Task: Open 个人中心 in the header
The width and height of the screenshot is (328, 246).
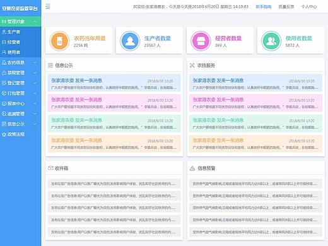Action: point(309,7)
